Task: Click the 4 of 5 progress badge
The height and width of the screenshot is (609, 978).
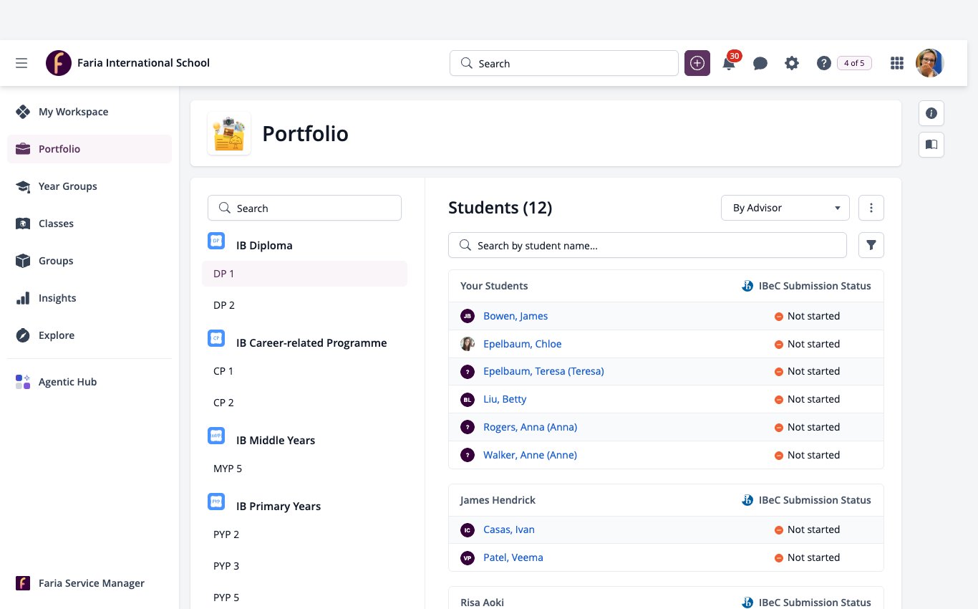Action: pos(854,63)
